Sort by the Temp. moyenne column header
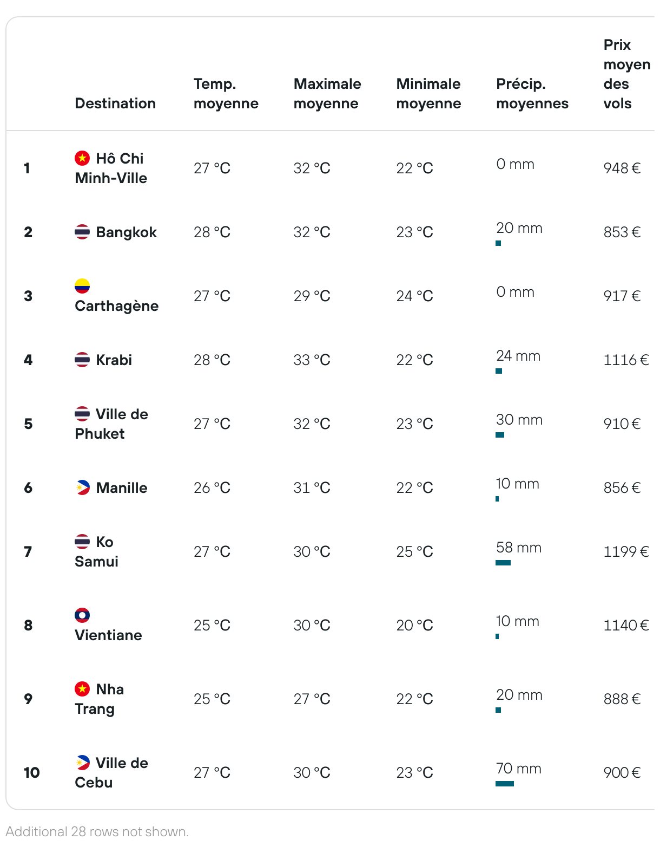 click(x=226, y=94)
